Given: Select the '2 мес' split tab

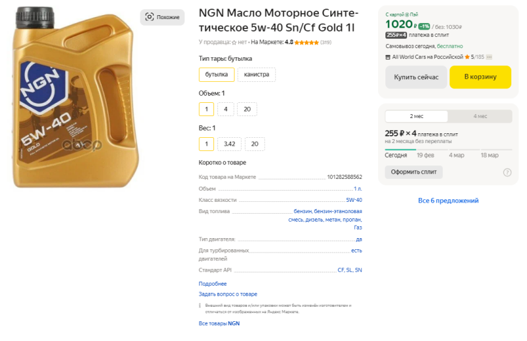Looking at the screenshot, I should pyautogui.click(x=416, y=116).
